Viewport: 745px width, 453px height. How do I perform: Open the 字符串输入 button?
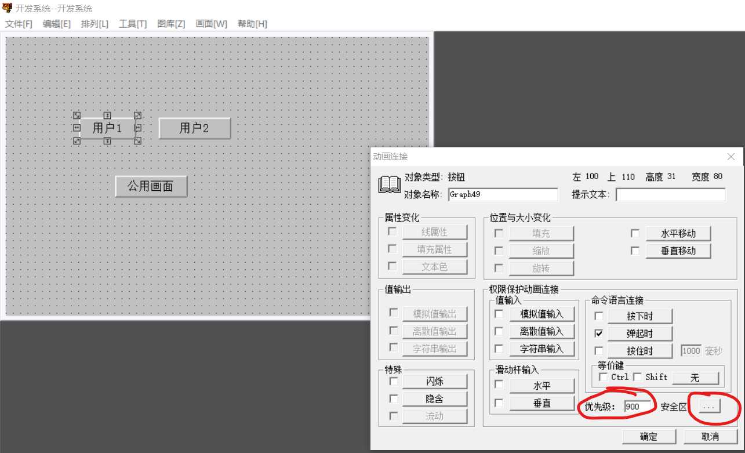pos(542,349)
